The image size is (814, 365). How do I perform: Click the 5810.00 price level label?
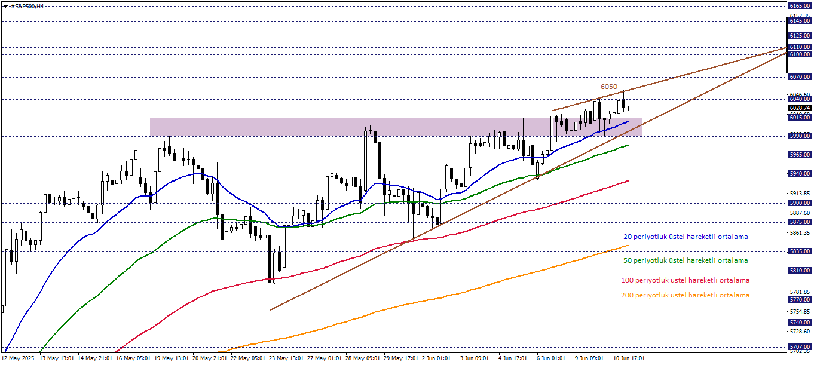click(799, 271)
